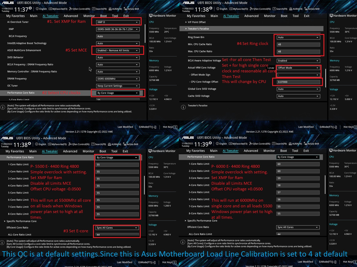This screenshot has height=267, width=357.
Task: Click the Hot Keys question icon, 11:39 screen
Action: [x=355, y=262]
